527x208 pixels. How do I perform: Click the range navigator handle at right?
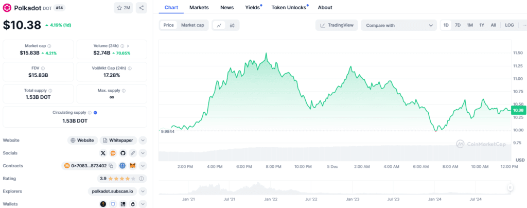tap(510, 188)
